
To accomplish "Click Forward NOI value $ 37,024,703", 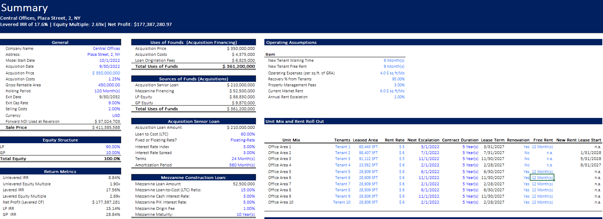I will pyautogui.click(x=107, y=122).
